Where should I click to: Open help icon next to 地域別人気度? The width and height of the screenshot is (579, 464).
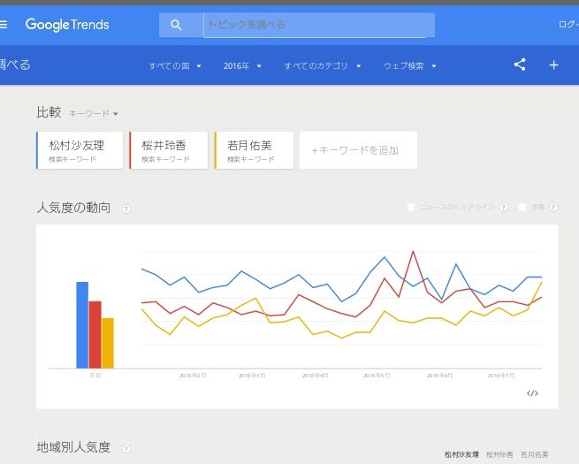point(126,449)
